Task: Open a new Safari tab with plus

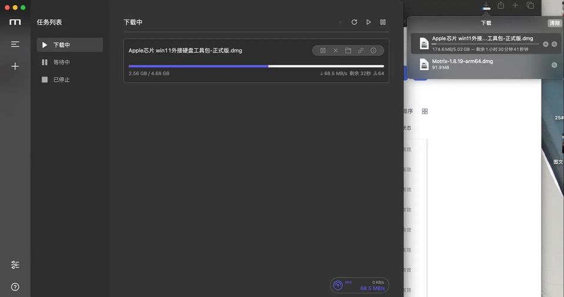Action: pos(515,5)
